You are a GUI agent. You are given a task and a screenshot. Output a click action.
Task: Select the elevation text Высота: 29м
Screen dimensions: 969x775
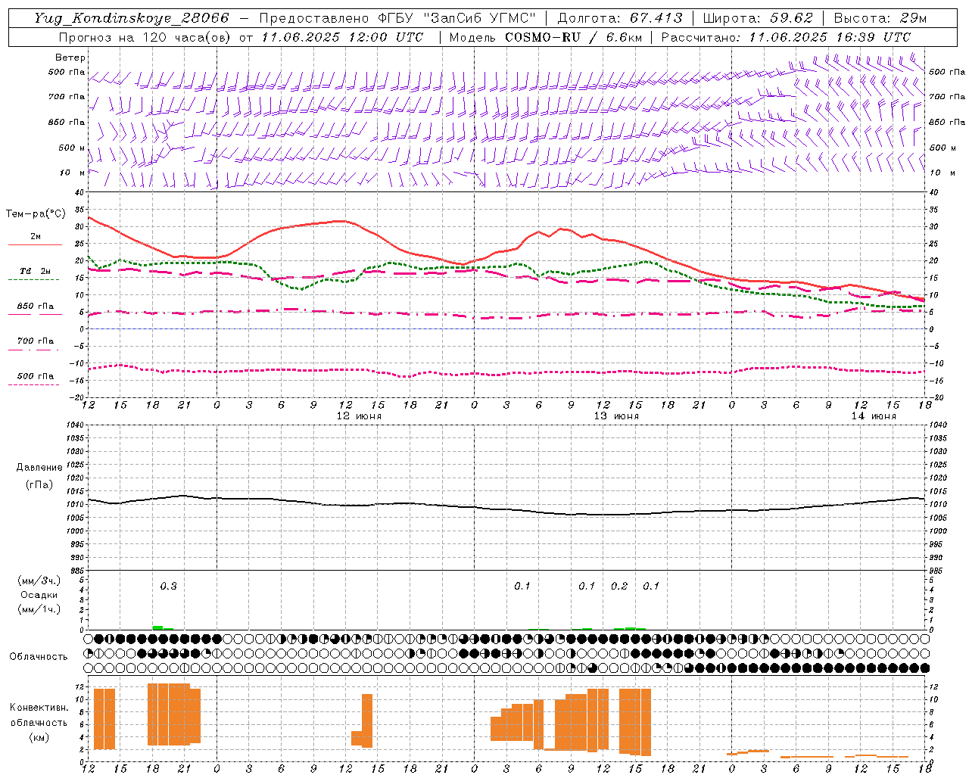pos(880,18)
